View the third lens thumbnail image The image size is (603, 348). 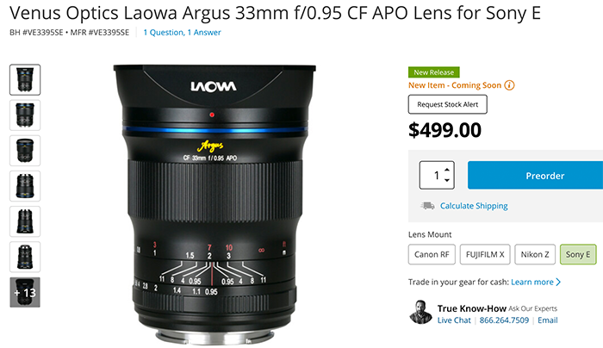click(25, 151)
